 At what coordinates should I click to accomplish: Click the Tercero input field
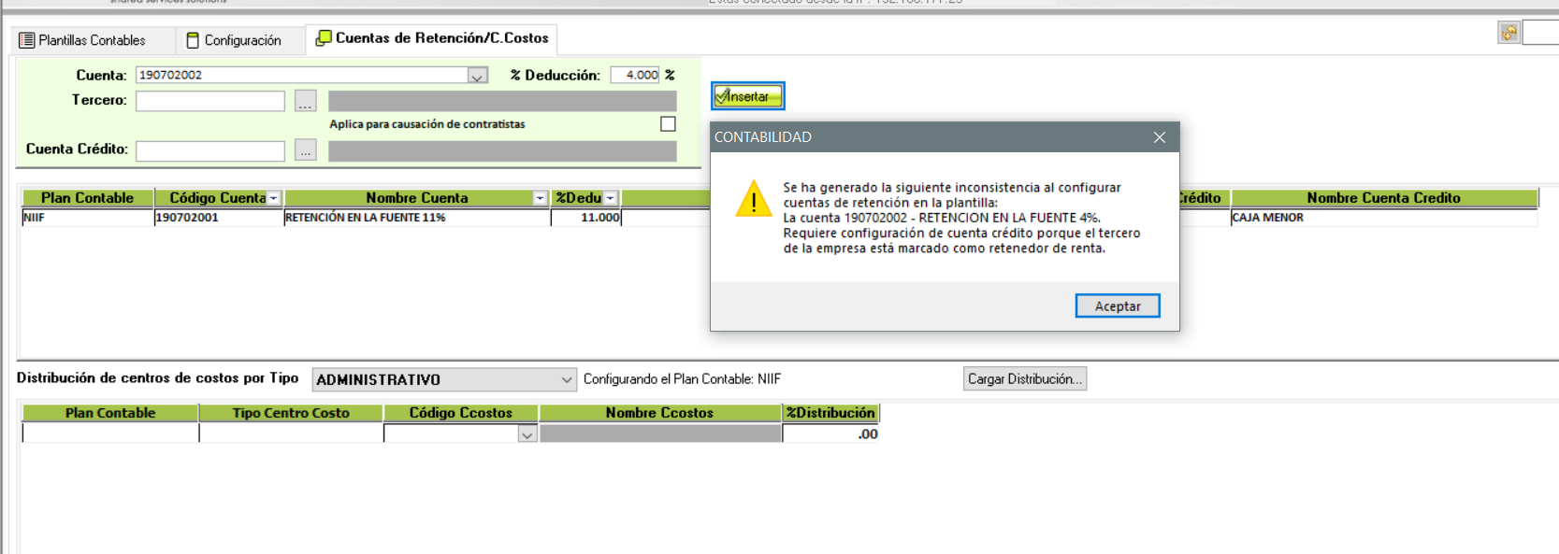pyautogui.click(x=209, y=101)
